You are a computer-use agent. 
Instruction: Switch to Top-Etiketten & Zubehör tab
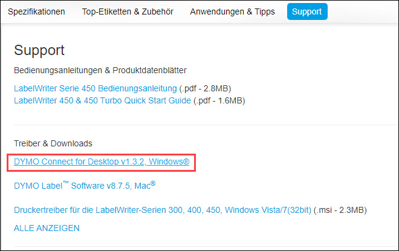point(127,11)
